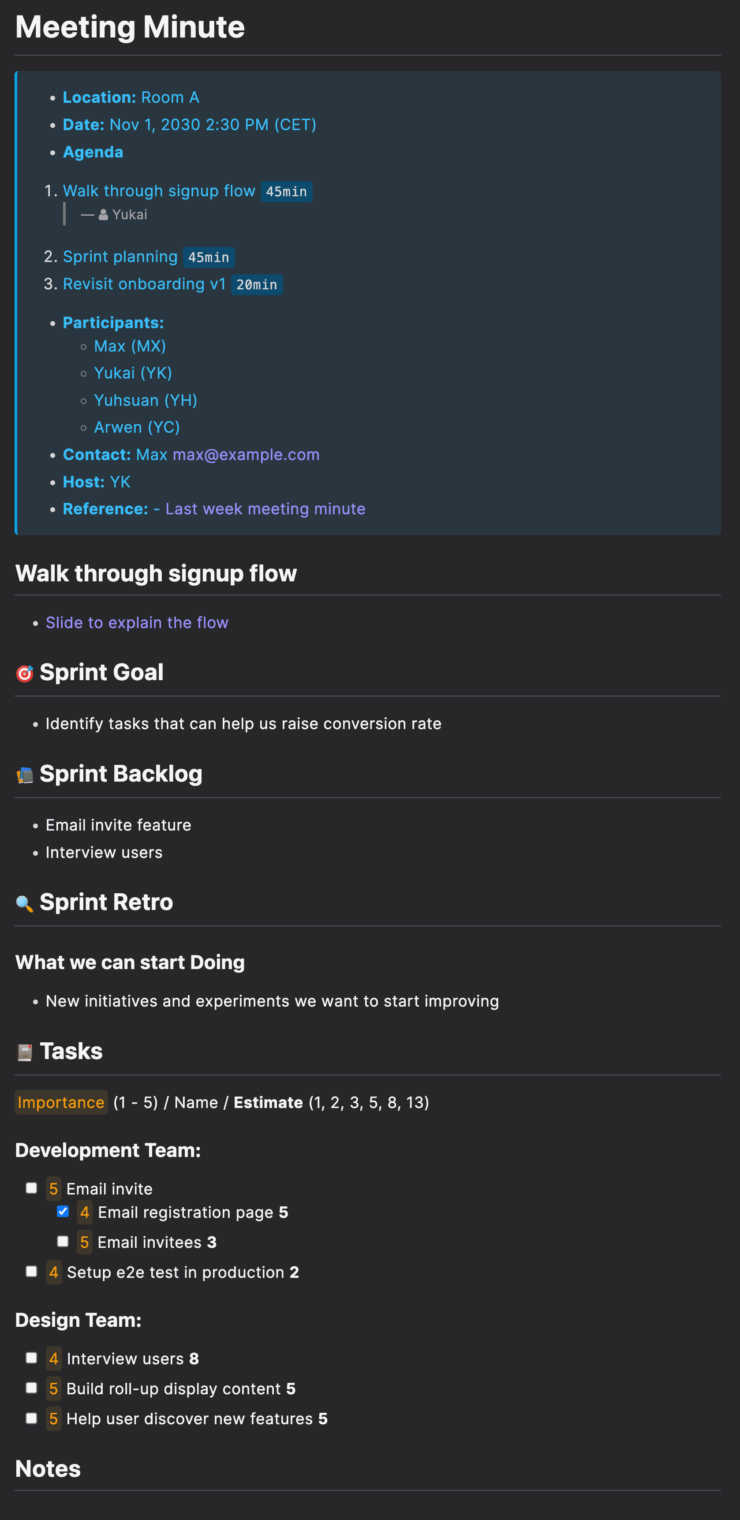The width and height of the screenshot is (740, 1520).
Task: Click the Importance highlighted label
Action: pos(61,1102)
